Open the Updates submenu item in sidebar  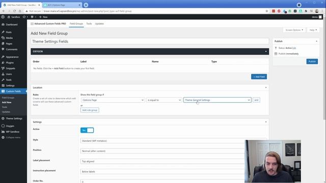pyautogui.click(x=6, y=112)
